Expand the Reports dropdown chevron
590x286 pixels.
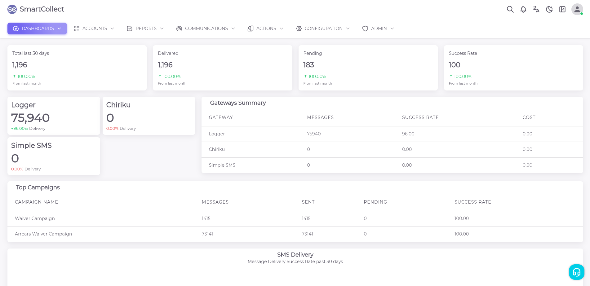coord(162,29)
